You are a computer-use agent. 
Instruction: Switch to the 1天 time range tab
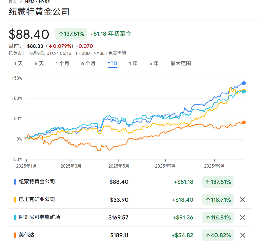[x=19, y=63]
